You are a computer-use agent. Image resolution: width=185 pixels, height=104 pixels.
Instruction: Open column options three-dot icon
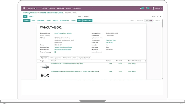point(146,61)
